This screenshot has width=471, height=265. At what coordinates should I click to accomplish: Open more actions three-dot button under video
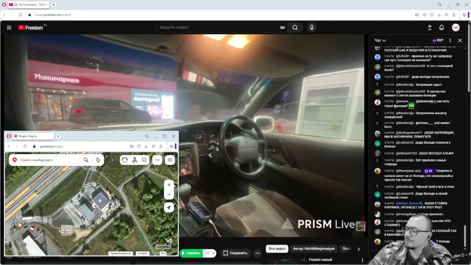pyautogui.click(x=258, y=253)
